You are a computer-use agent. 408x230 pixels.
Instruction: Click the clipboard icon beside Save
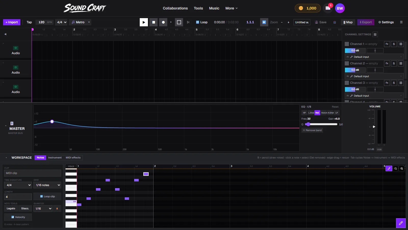click(335, 22)
